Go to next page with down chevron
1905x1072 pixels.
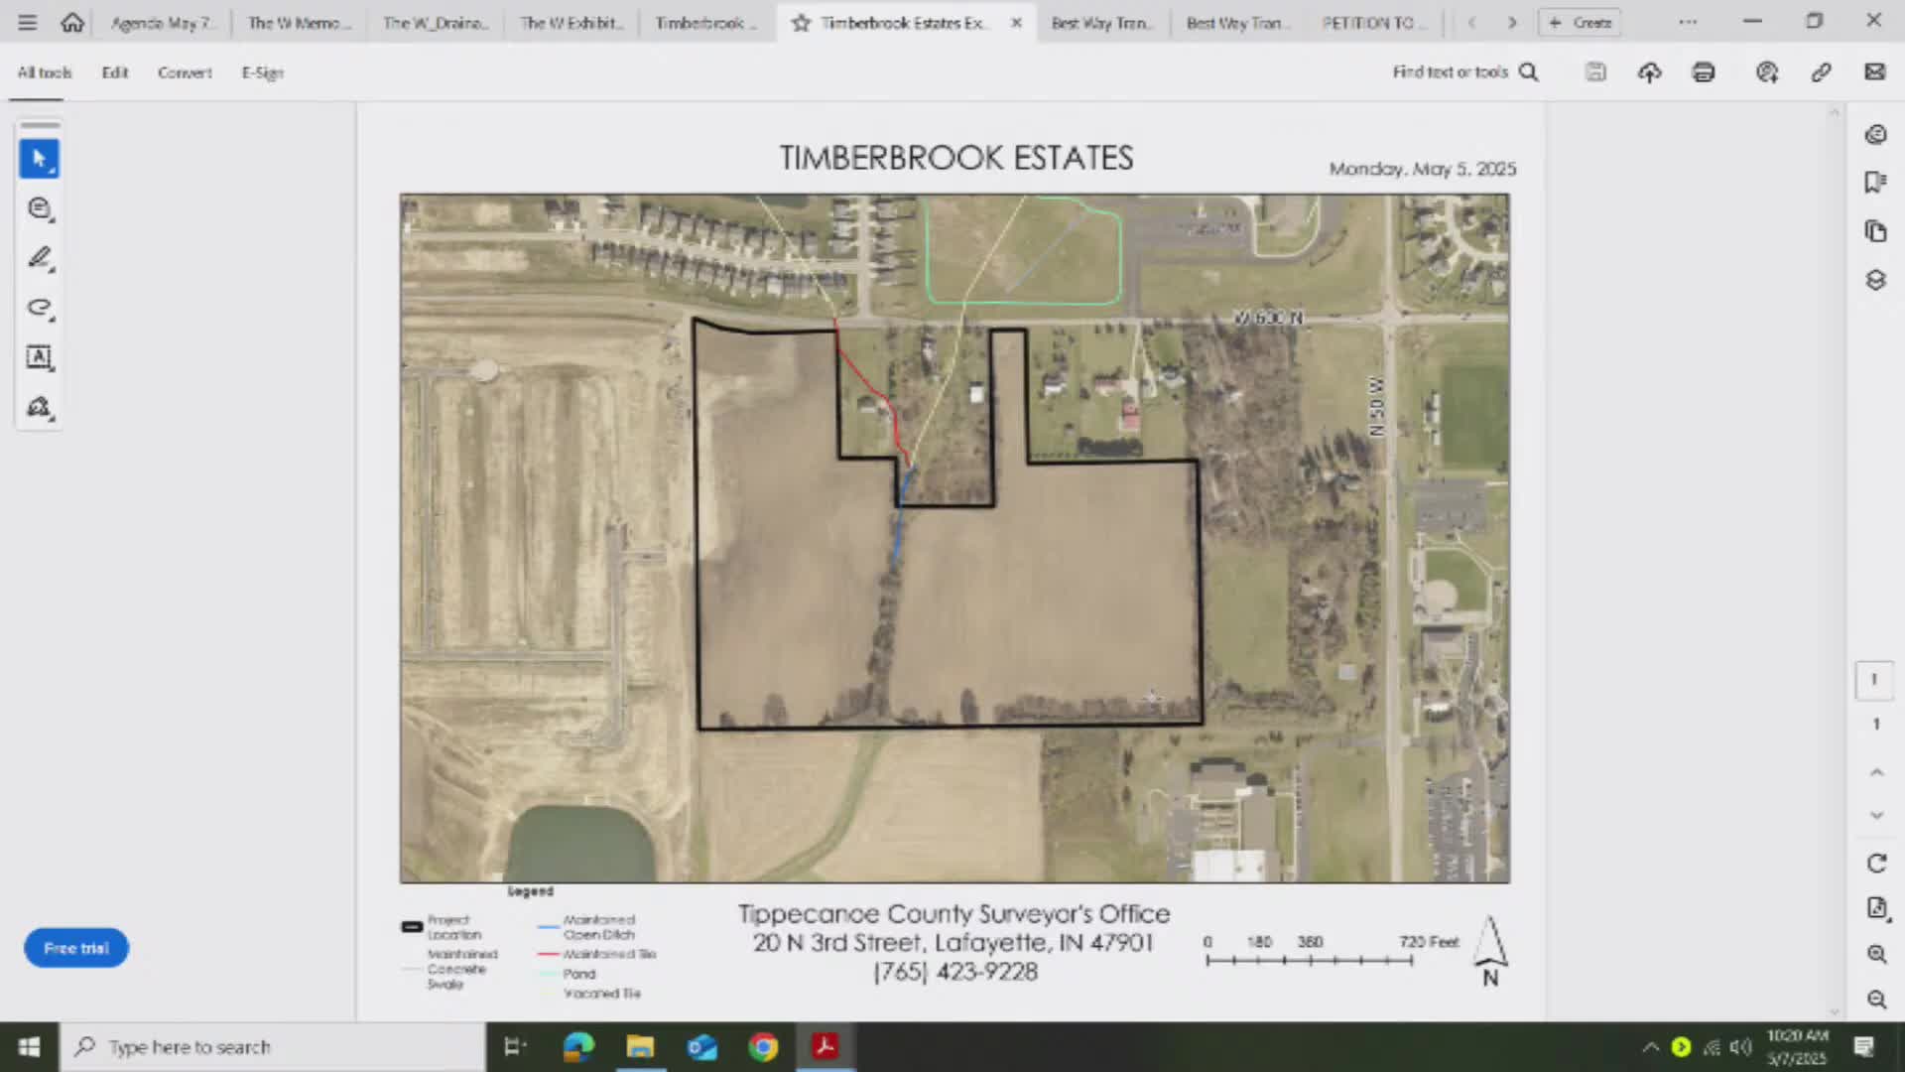coord(1876,815)
